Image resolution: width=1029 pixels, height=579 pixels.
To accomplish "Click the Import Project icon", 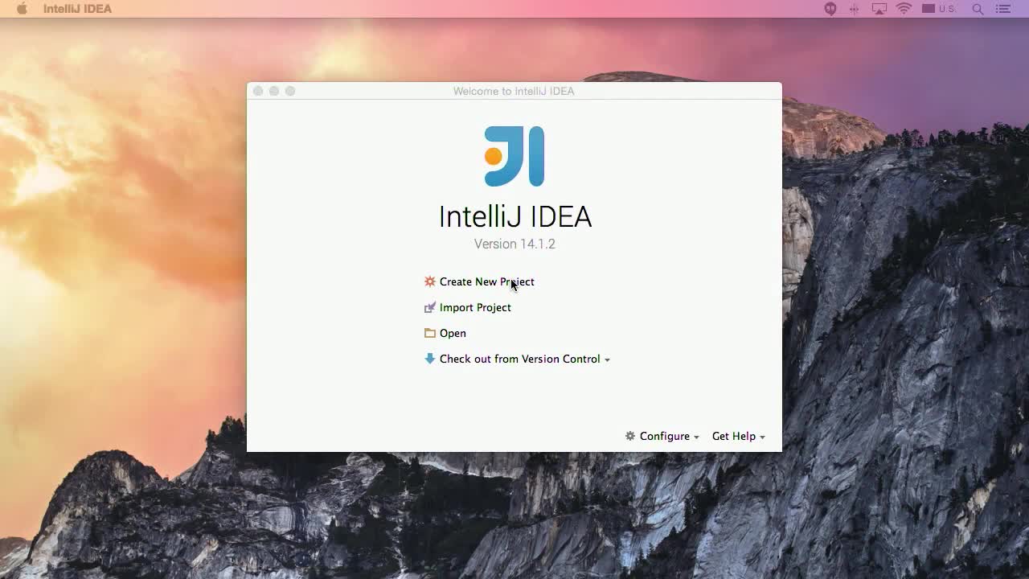I will point(430,307).
